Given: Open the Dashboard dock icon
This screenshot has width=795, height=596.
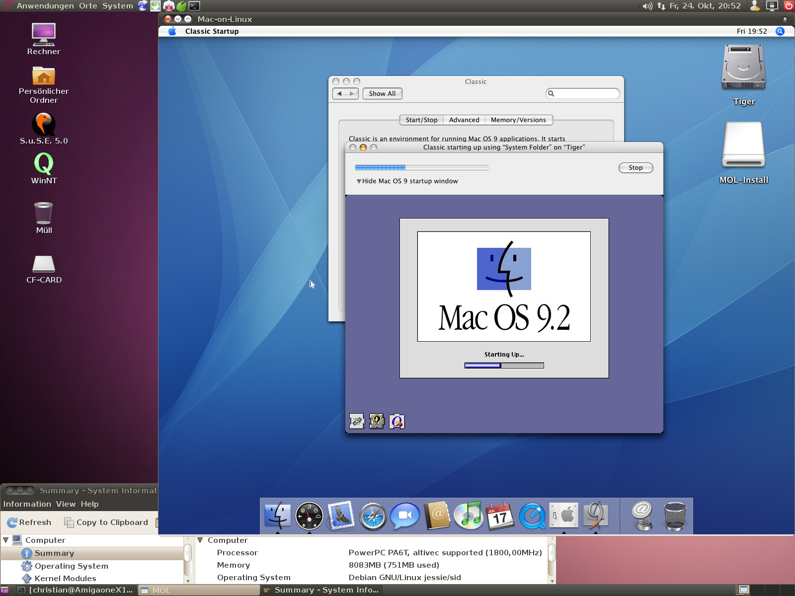Looking at the screenshot, I should click(309, 516).
